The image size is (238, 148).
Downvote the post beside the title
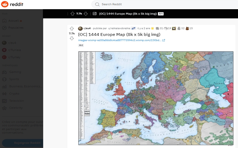(72, 38)
